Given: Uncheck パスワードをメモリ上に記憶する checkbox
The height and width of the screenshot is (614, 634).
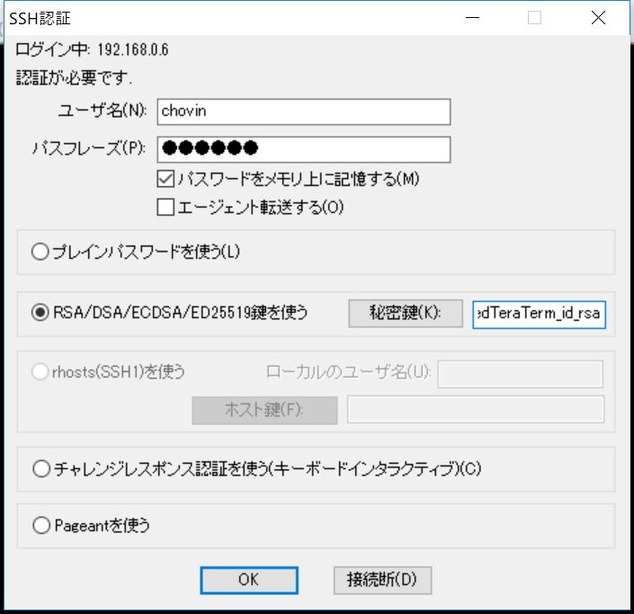Looking at the screenshot, I should click(165, 179).
